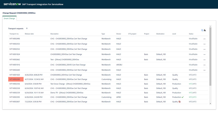
Task: Open the three-dot menu for MT1K902496
Action: (x=204, y=39)
